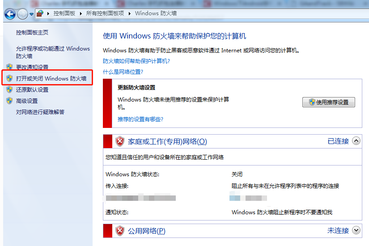This screenshot has width=369, height=246.
Task: Click 传入连接: label
Action: tap(117, 186)
